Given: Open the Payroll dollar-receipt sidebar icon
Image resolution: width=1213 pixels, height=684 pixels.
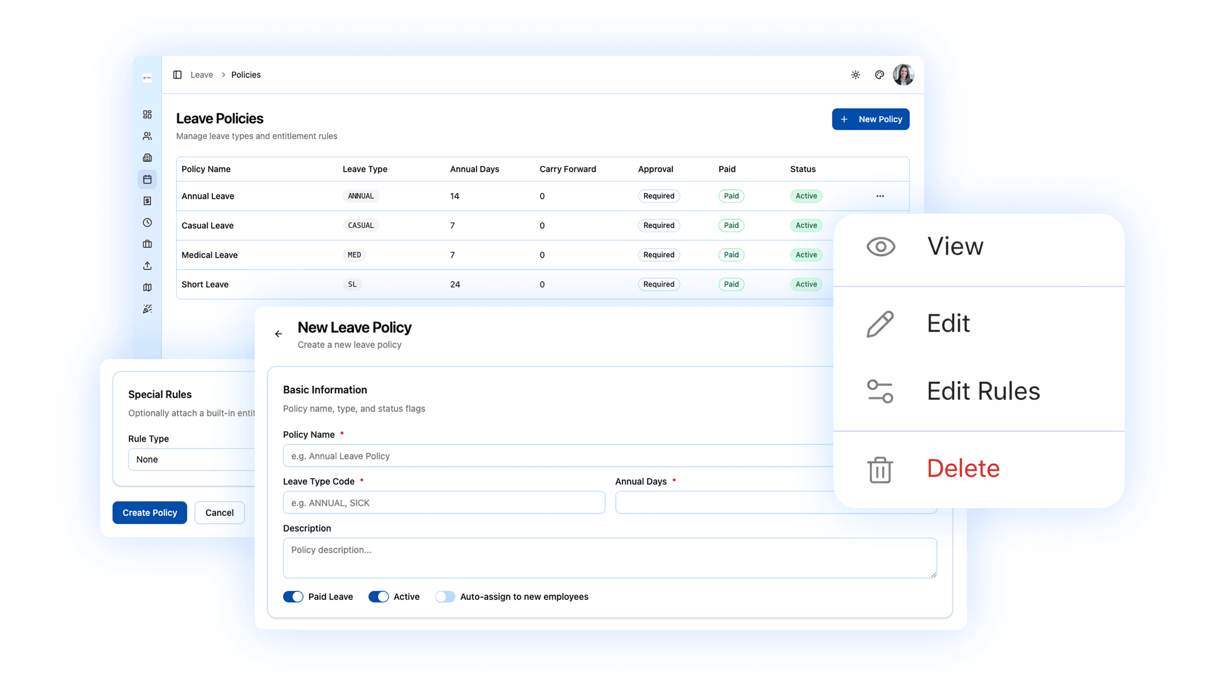Looking at the screenshot, I should 147,200.
